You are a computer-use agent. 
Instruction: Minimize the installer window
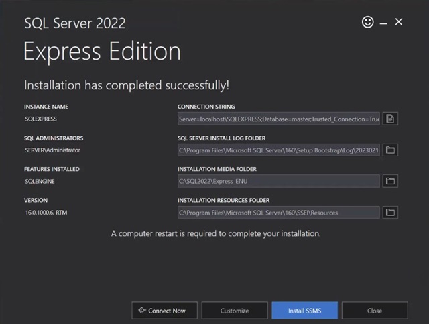pos(383,24)
